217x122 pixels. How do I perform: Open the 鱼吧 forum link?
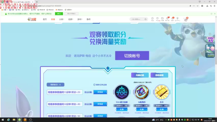[x=88, y=19]
